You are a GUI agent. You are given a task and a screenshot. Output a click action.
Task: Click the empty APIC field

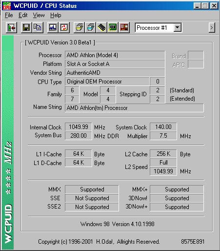(196, 64)
